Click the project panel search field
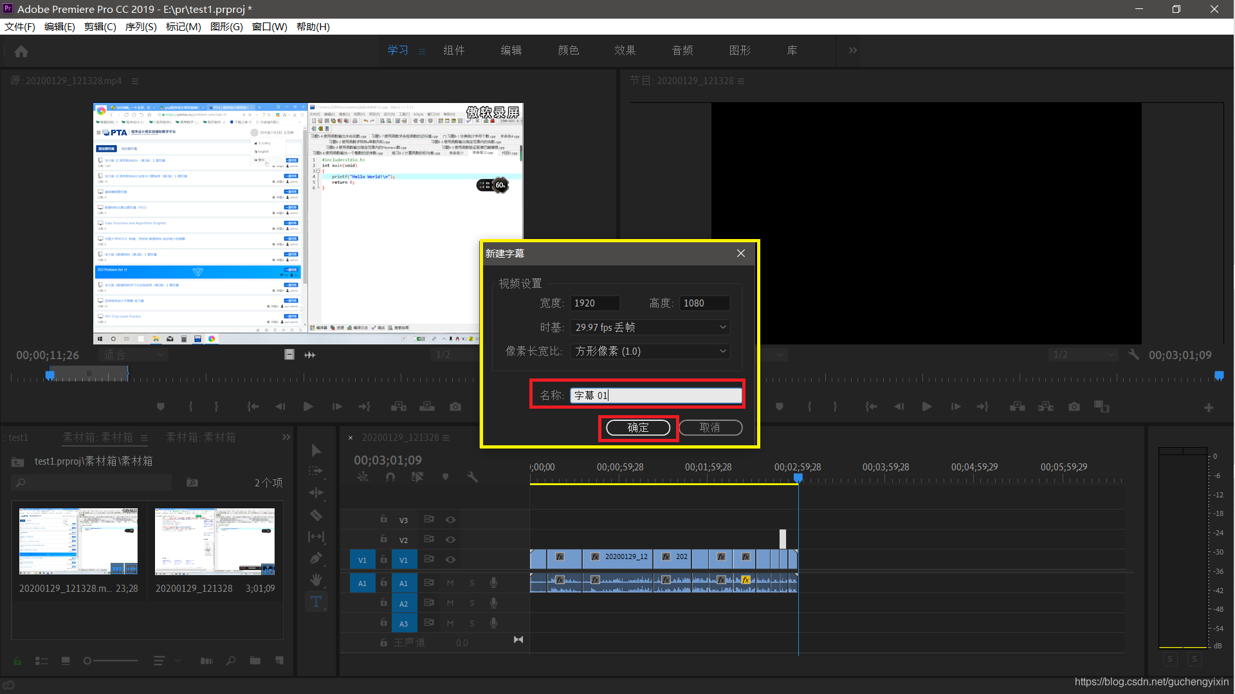This screenshot has height=694, width=1235. click(92, 483)
